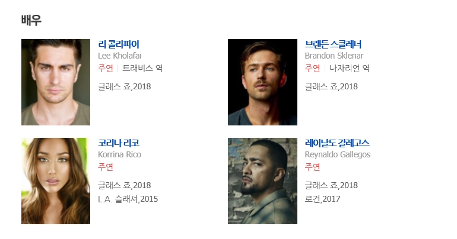Screen dimensions: 457x239
Task: Click 글래스 죠,2018 under Reynaldo Gallegos
Action: pyautogui.click(x=331, y=185)
